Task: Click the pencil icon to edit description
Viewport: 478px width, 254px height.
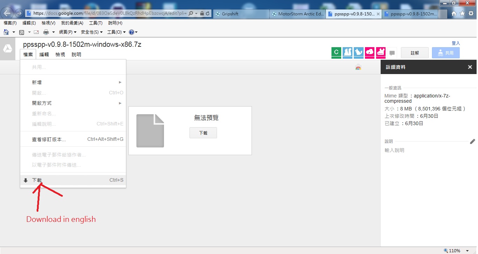Action: pyautogui.click(x=472, y=141)
